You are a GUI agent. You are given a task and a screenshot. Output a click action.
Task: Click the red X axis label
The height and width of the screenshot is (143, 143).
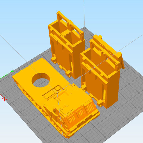[5, 99]
